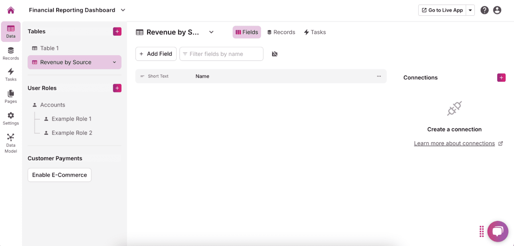Open the Tasks section from the sidebar

point(10,74)
